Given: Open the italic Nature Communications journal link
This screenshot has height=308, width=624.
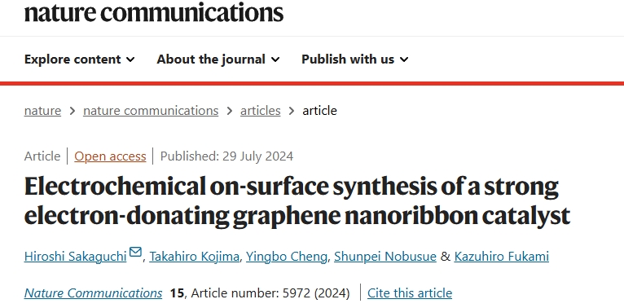Looking at the screenshot, I should (x=93, y=293).
